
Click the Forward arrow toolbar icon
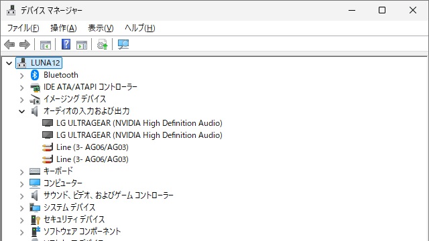[x=25, y=44]
